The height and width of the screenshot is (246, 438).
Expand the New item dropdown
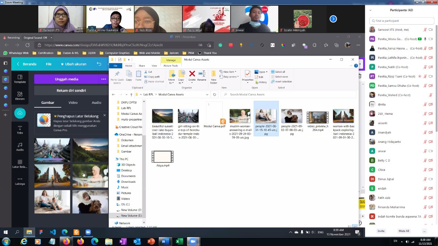(x=229, y=72)
